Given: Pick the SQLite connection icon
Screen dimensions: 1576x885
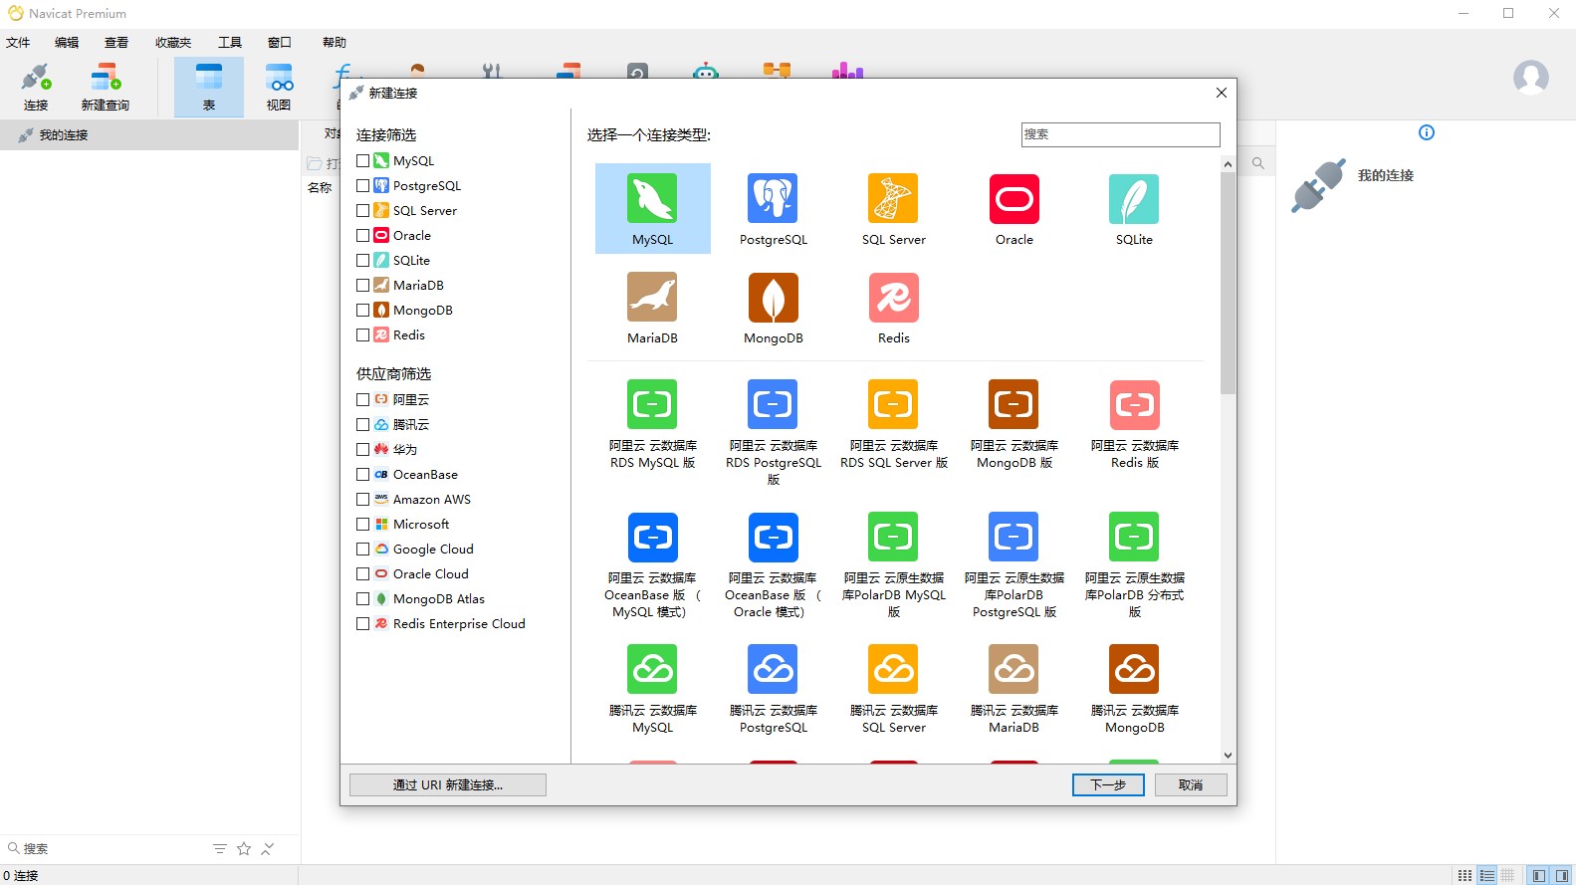Looking at the screenshot, I should (x=1134, y=199).
